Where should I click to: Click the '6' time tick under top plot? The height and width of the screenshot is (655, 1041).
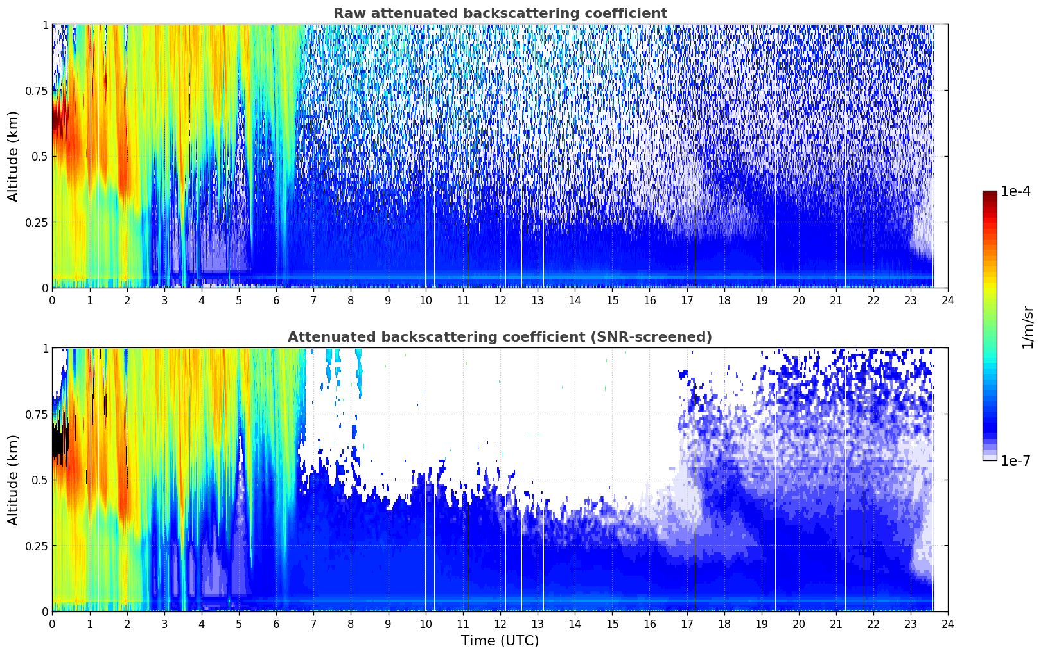click(276, 301)
